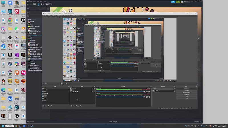The height and width of the screenshot is (128, 228).
Task: Open the OBS 编辑(E) menu
Action: coord(49,16)
